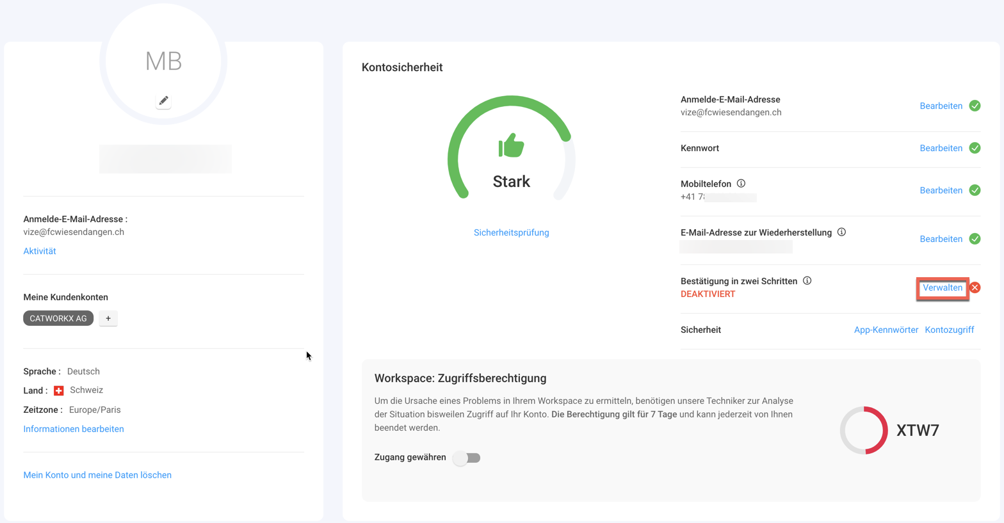The image size is (1004, 523).
Task: Click info icon next to Bestätigung in zwei Schritten
Action: click(x=807, y=281)
